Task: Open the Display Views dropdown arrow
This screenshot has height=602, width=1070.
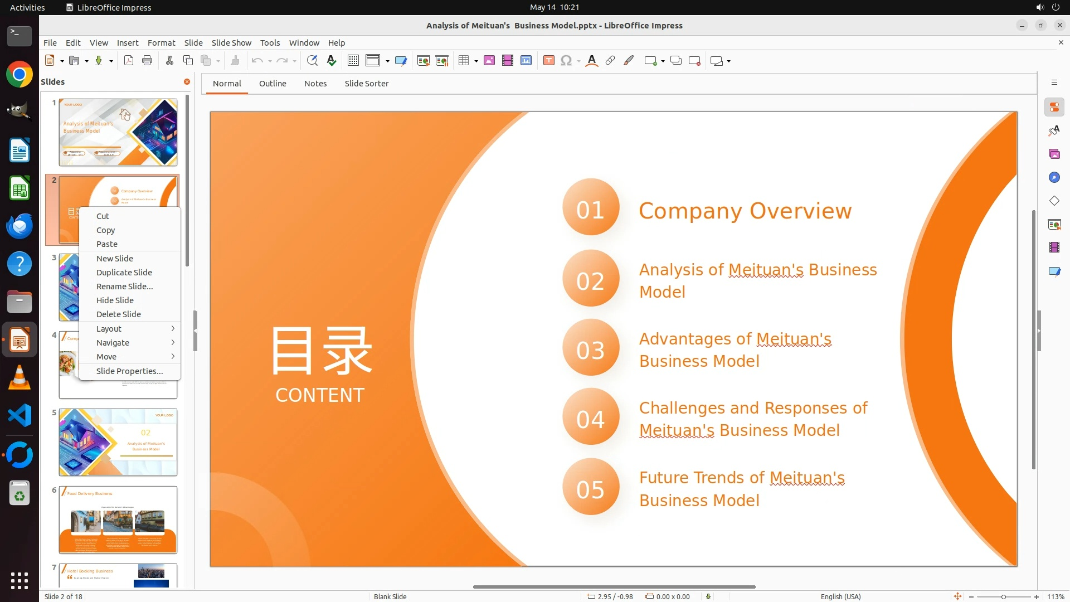Action: pos(387,61)
